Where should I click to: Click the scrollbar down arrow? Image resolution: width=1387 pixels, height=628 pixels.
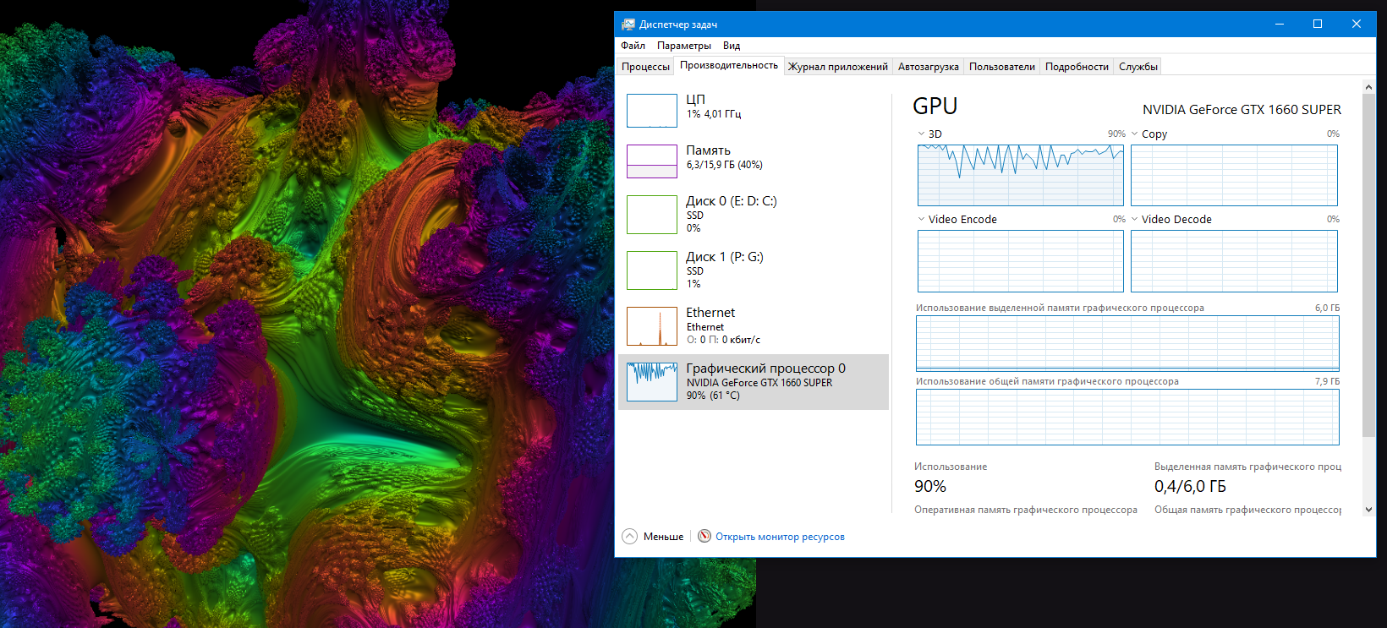(1368, 510)
